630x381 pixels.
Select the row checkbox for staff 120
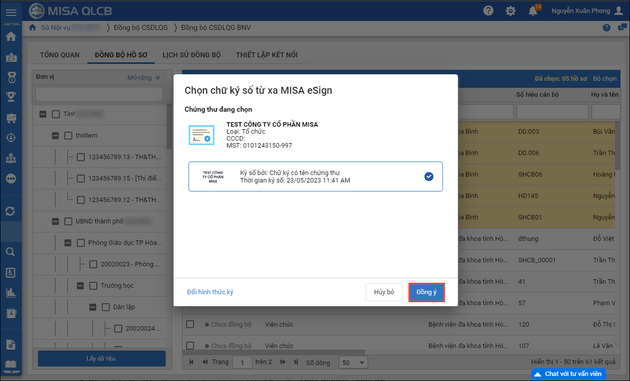pos(190,325)
